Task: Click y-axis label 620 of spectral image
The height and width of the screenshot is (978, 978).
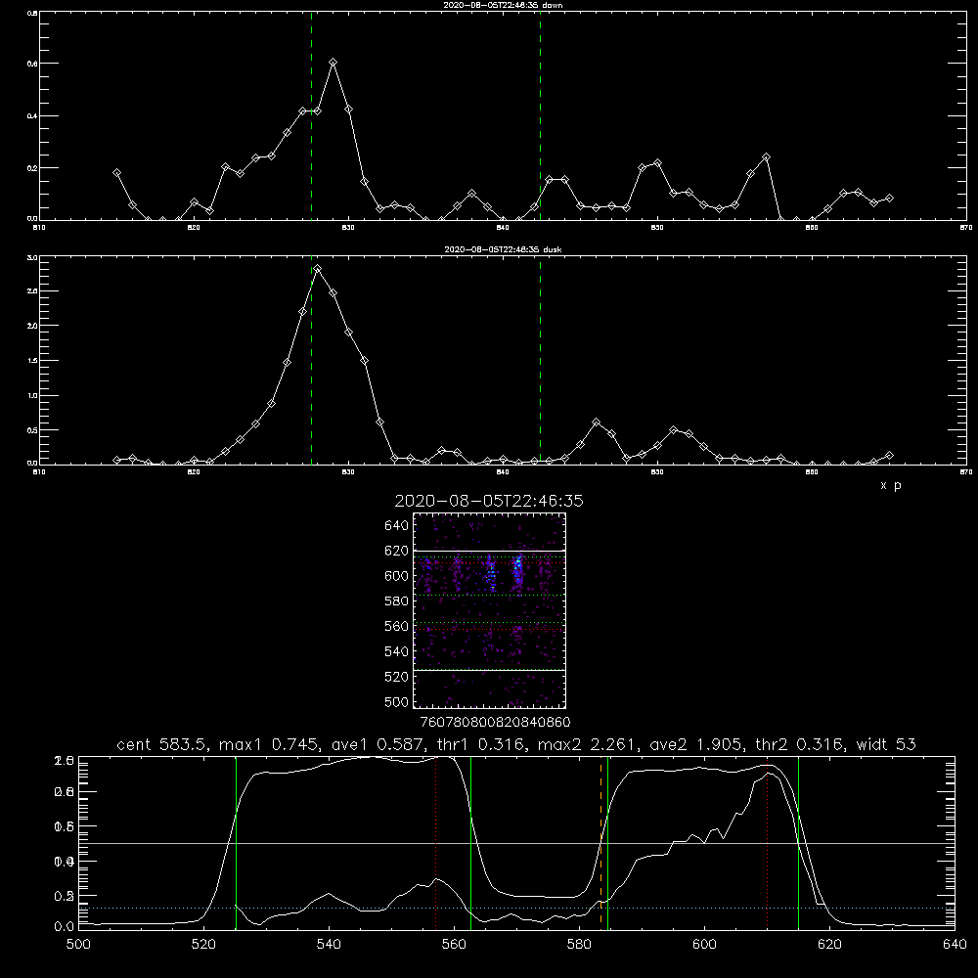Action: [x=397, y=551]
